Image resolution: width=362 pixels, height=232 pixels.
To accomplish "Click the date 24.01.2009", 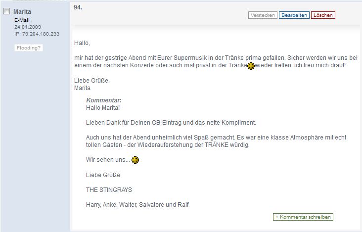I will [x=28, y=27].
